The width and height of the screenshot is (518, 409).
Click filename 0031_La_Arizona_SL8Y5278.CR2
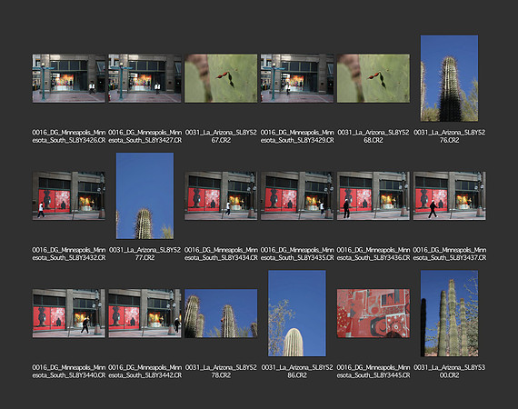pos(221,372)
